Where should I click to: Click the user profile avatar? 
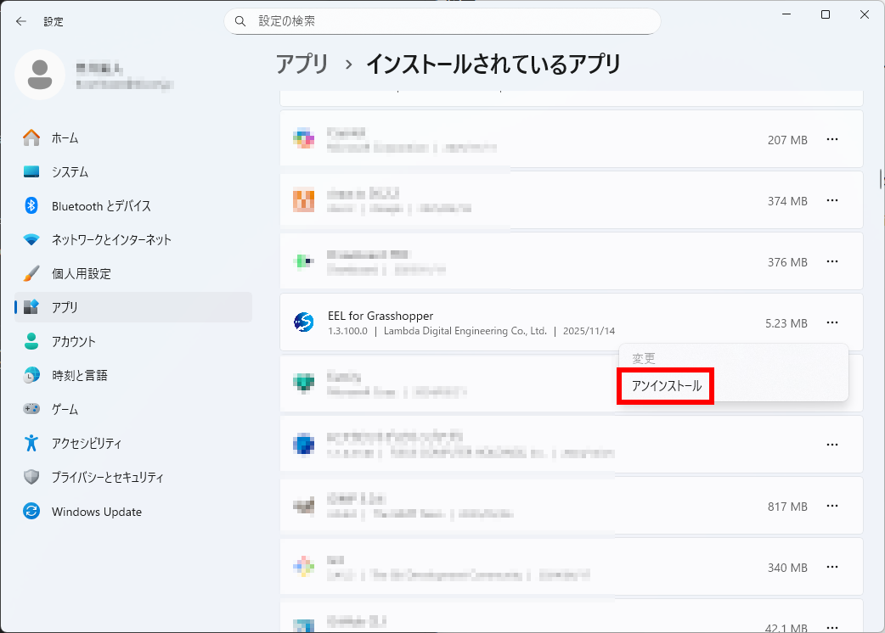39,75
